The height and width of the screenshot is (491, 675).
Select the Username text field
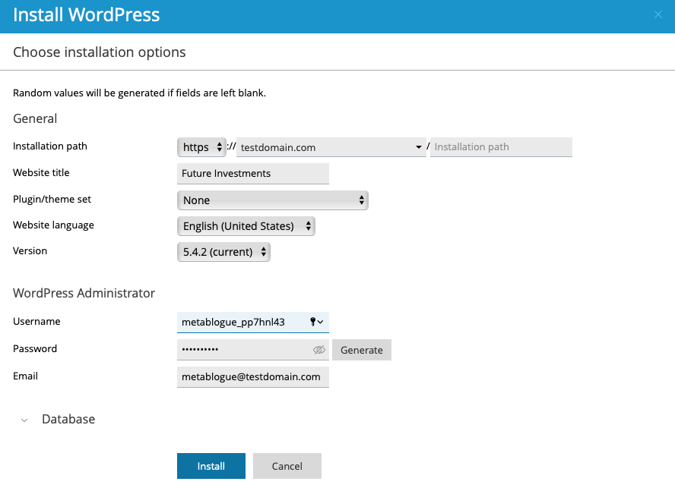pos(243,322)
